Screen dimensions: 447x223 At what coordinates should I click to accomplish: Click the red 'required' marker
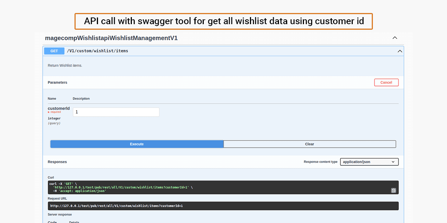54,112
